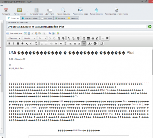153x138 pixels.
Task: Align text right
Action: 79,44
